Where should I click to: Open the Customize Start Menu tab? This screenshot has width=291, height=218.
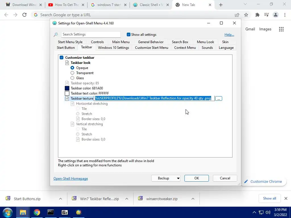tap(151, 48)
